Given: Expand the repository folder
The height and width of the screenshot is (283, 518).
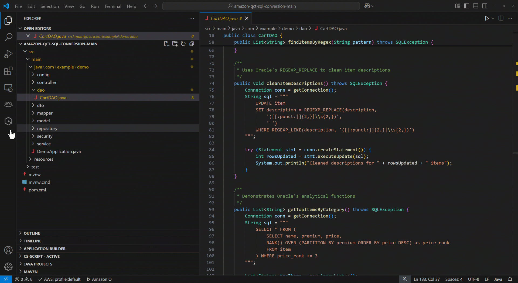Looking at the screenshot, I should tap(47, 129).
